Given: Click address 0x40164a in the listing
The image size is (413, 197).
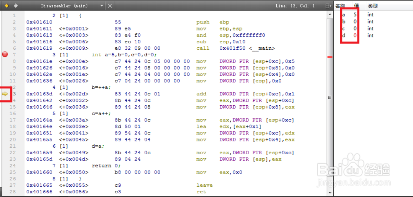Looking at the screenshot, I should (39, 120).
